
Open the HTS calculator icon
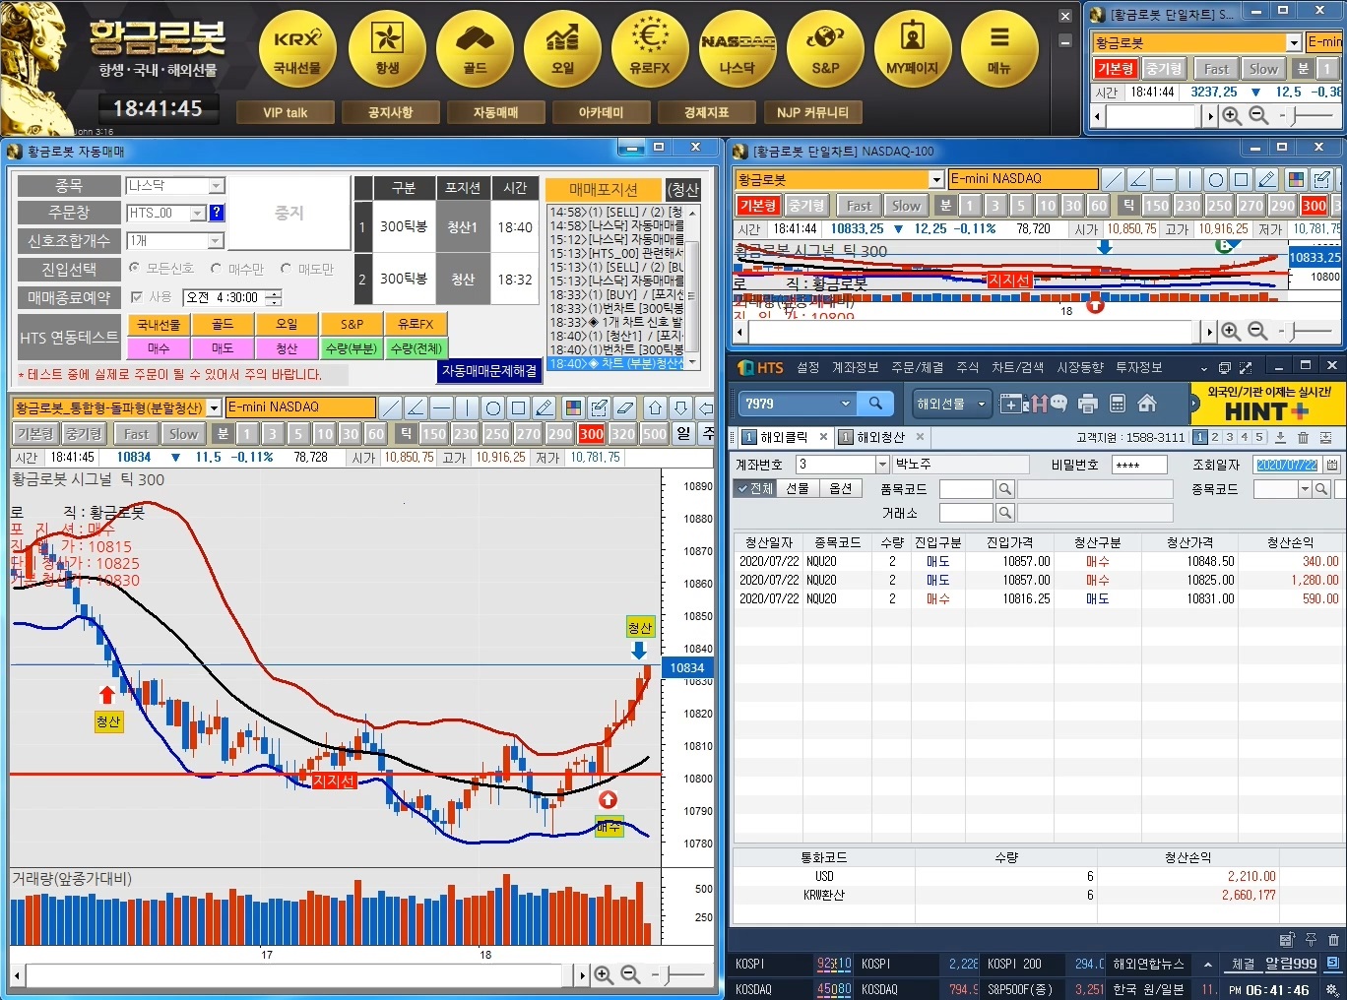pos(1118,404)
